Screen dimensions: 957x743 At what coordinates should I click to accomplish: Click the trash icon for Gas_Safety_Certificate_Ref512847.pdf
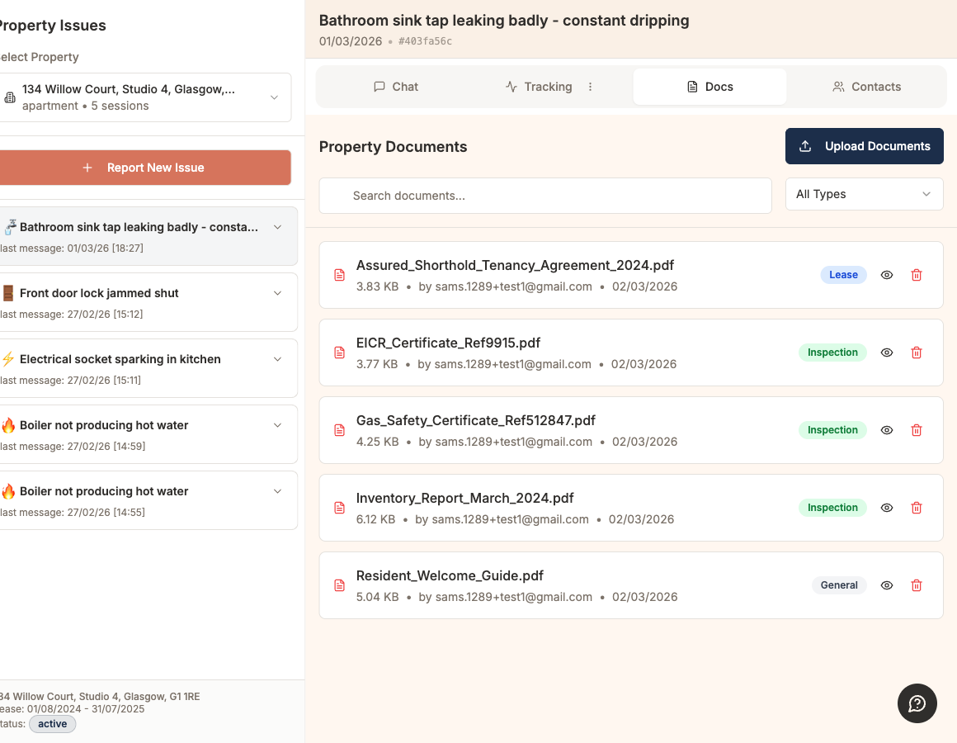[x=917, y=430]
